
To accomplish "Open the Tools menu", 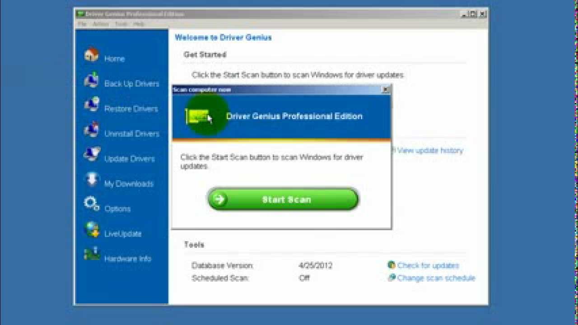I will (121, 24).
